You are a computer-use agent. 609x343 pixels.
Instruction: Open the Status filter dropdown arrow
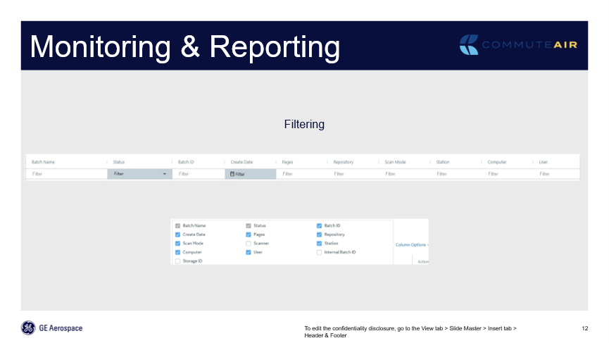click(165, 173)
